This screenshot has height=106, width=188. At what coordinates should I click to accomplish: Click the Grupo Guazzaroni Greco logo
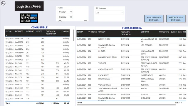[x=29, y=18]
